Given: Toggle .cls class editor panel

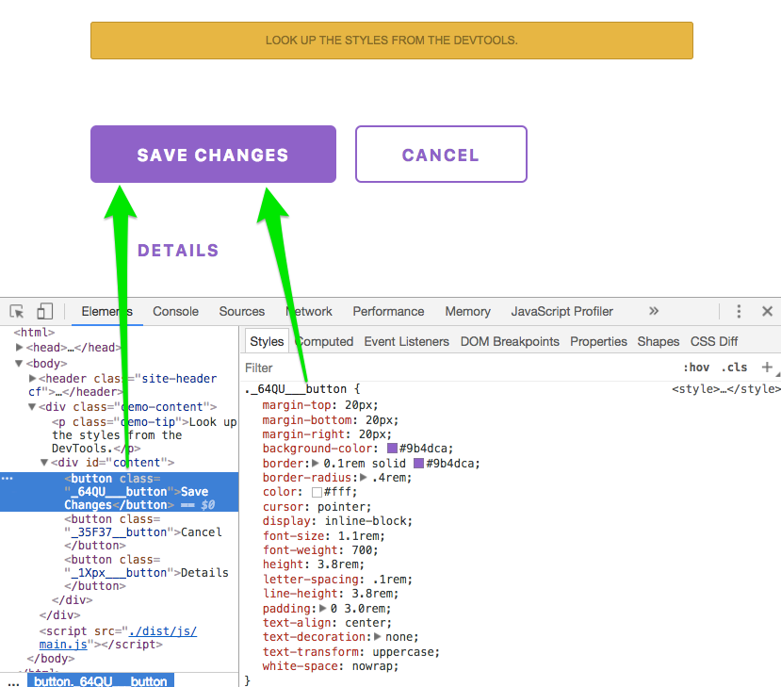Looking at the screenshot, I should coord(734,368).
